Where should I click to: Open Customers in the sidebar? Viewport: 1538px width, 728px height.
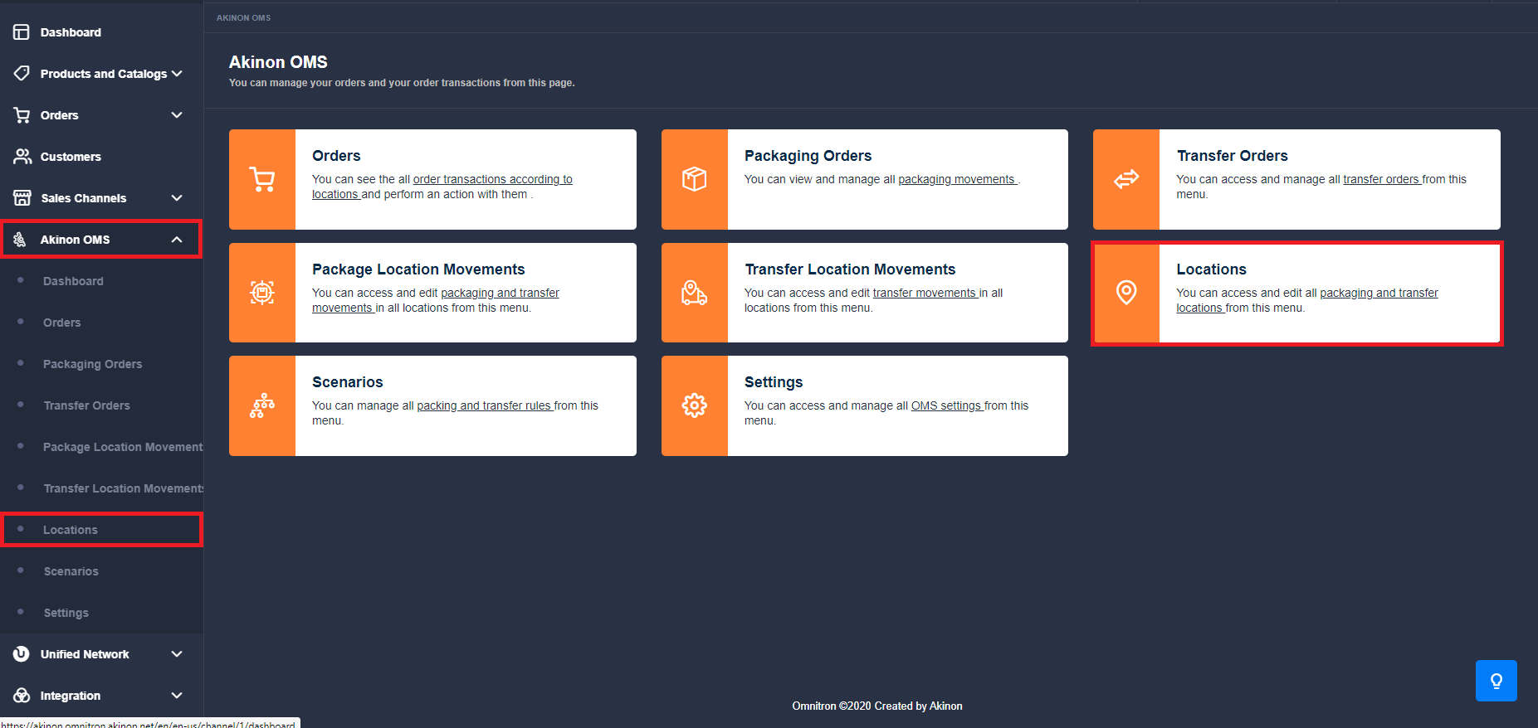[71, 157]
